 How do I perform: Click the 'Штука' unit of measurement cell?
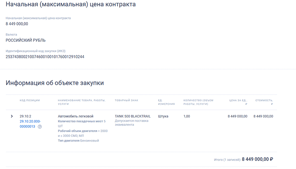click(x=163, y=116)
